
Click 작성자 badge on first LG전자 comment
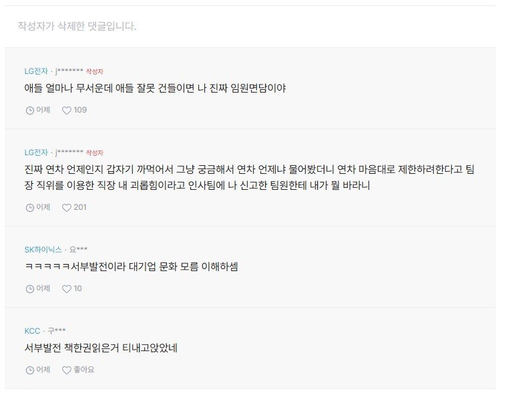coord(94,71)
